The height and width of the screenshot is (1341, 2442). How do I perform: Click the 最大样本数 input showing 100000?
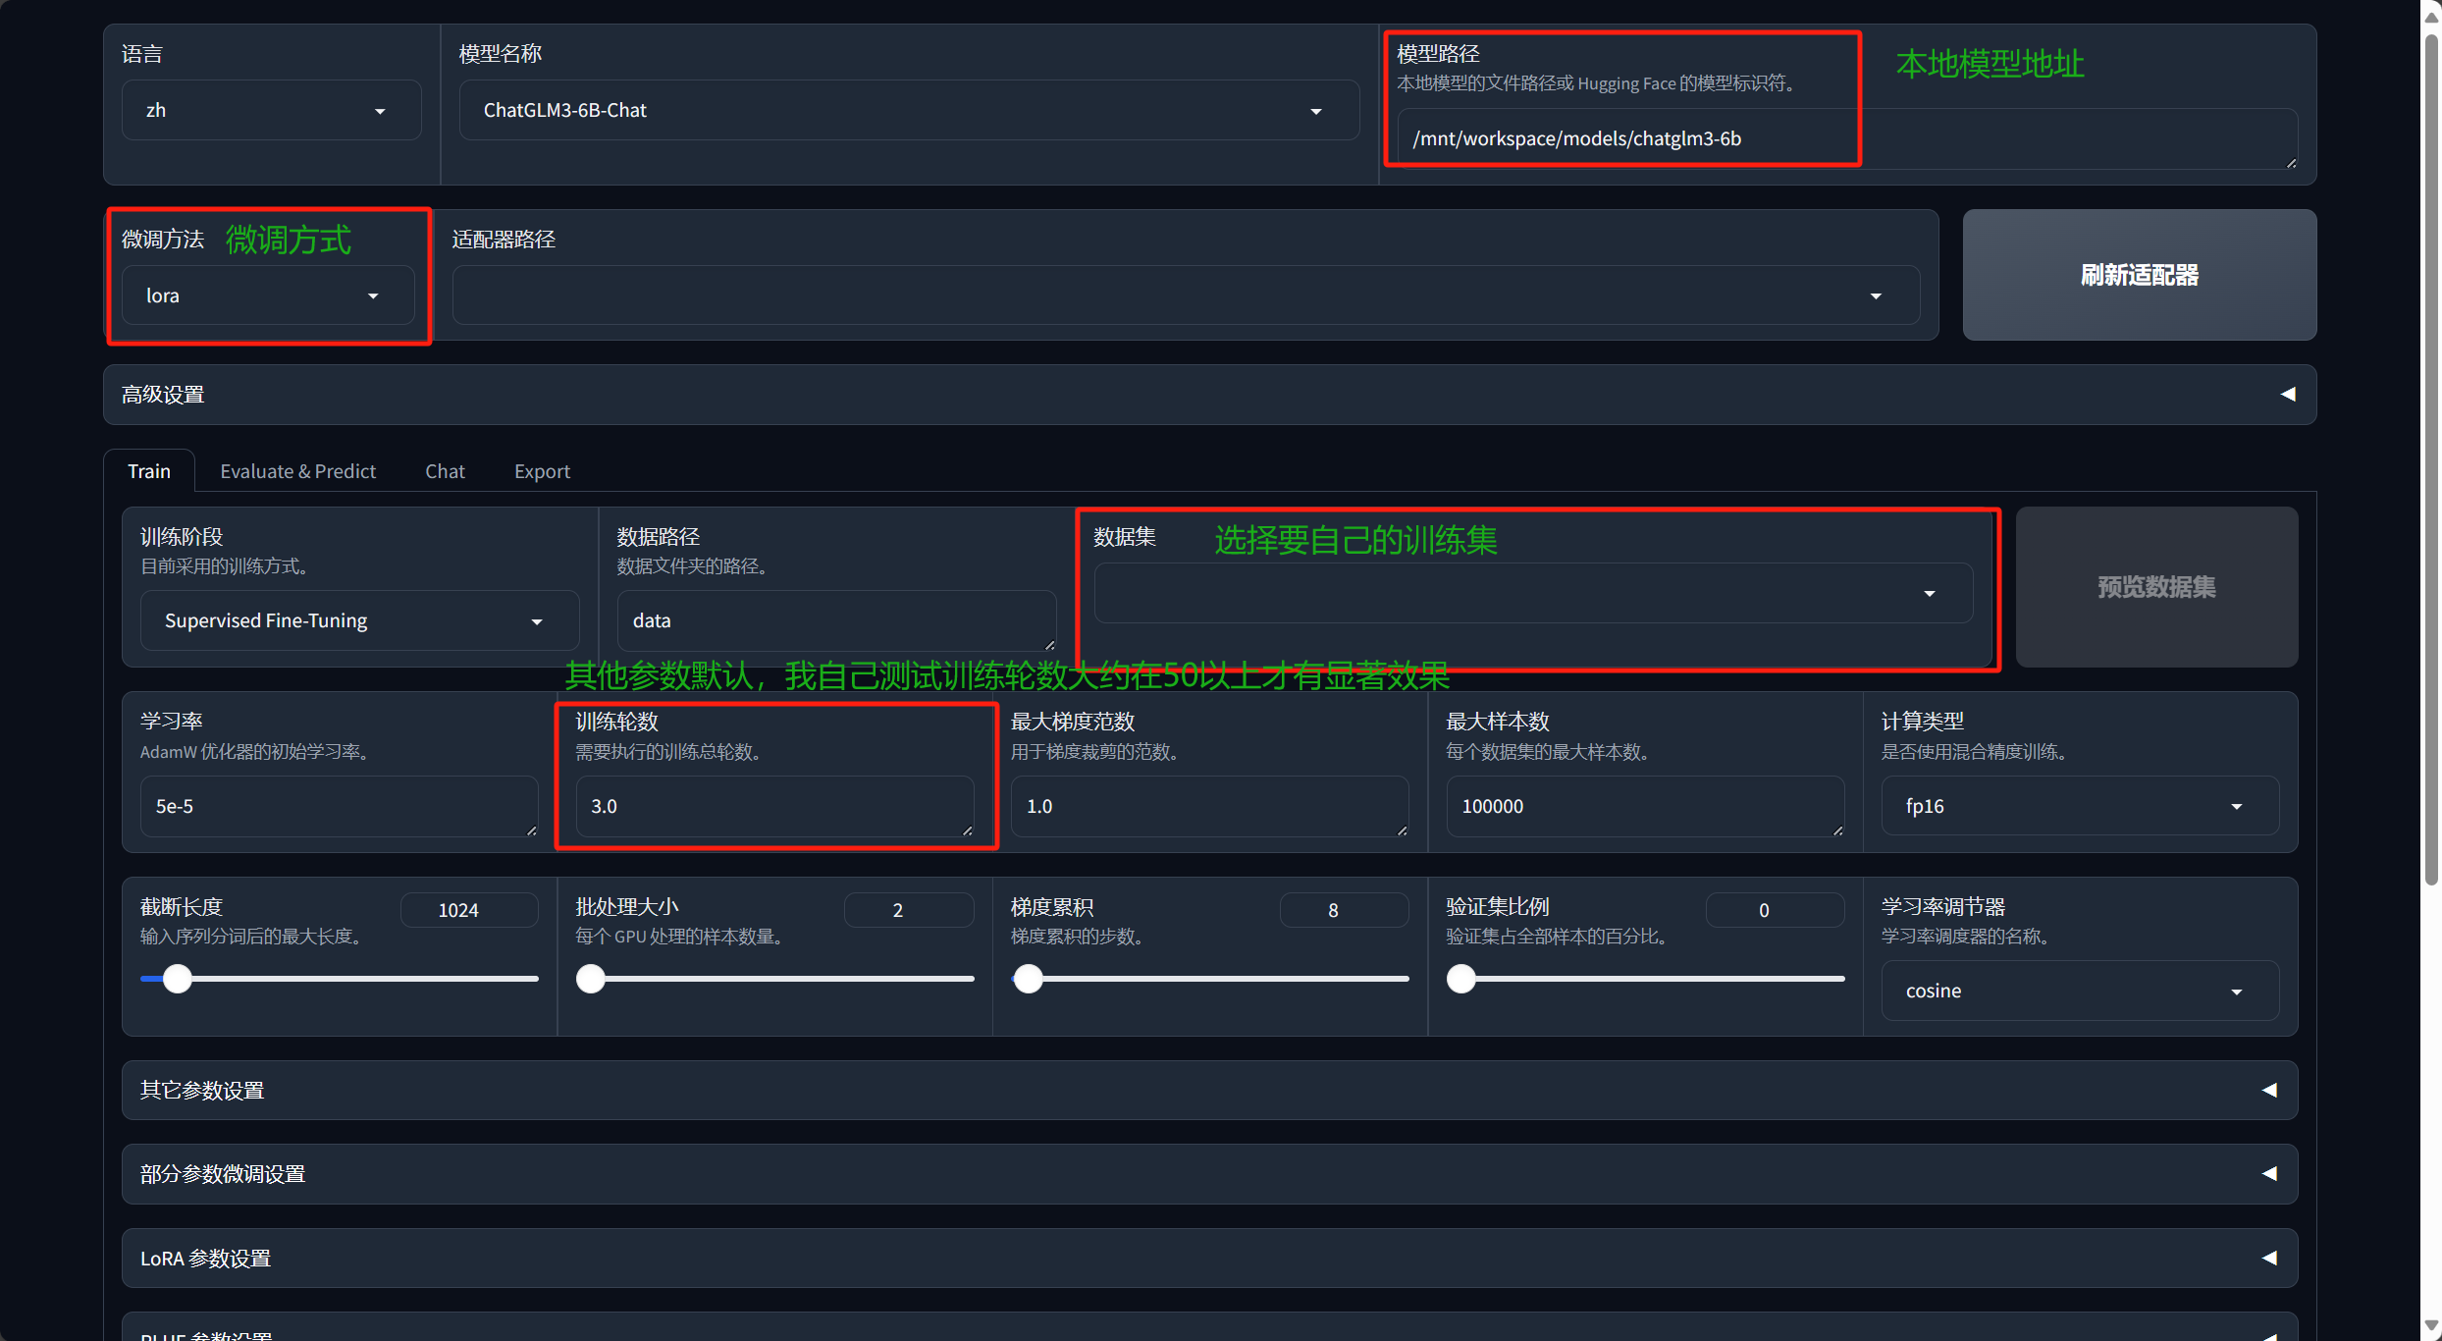point(1645,806)
